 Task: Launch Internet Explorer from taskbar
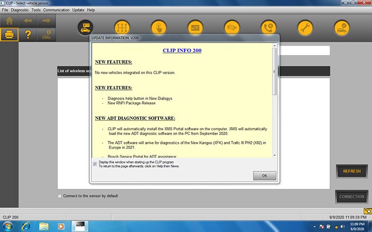click(x=26, y=226)
